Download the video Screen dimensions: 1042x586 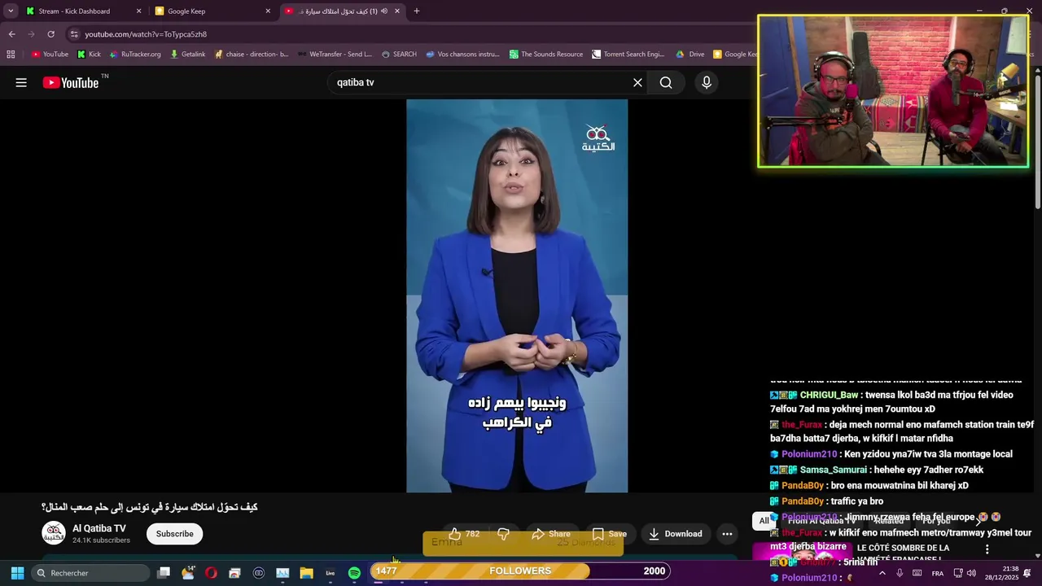[x=675, y=534]
